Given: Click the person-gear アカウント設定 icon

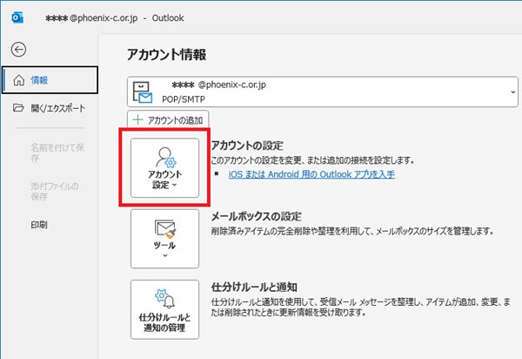Looking at the screenshot, I should pyautogui.click(x=164, y=157).
